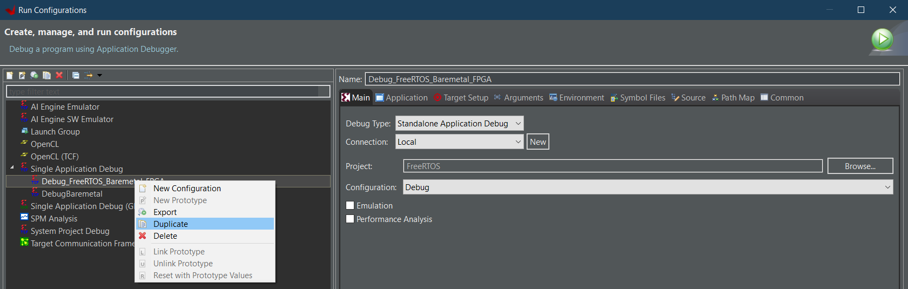The height and width of the screenshot is (289, 908).
Task: Click the Export launch configuration toolbar icon
Action: 35,75
